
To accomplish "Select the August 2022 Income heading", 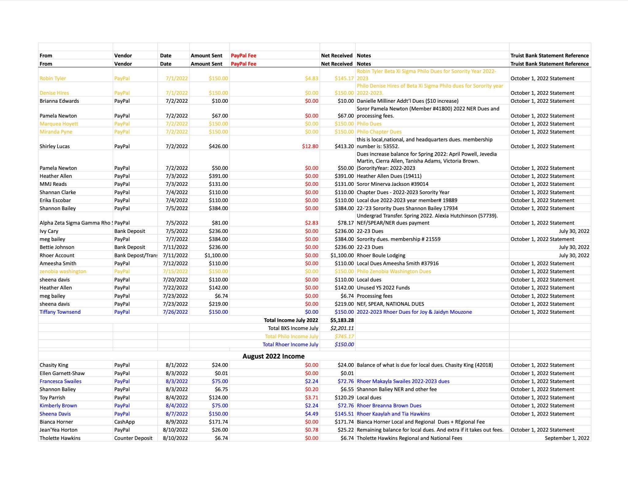I will coord(274,356).
